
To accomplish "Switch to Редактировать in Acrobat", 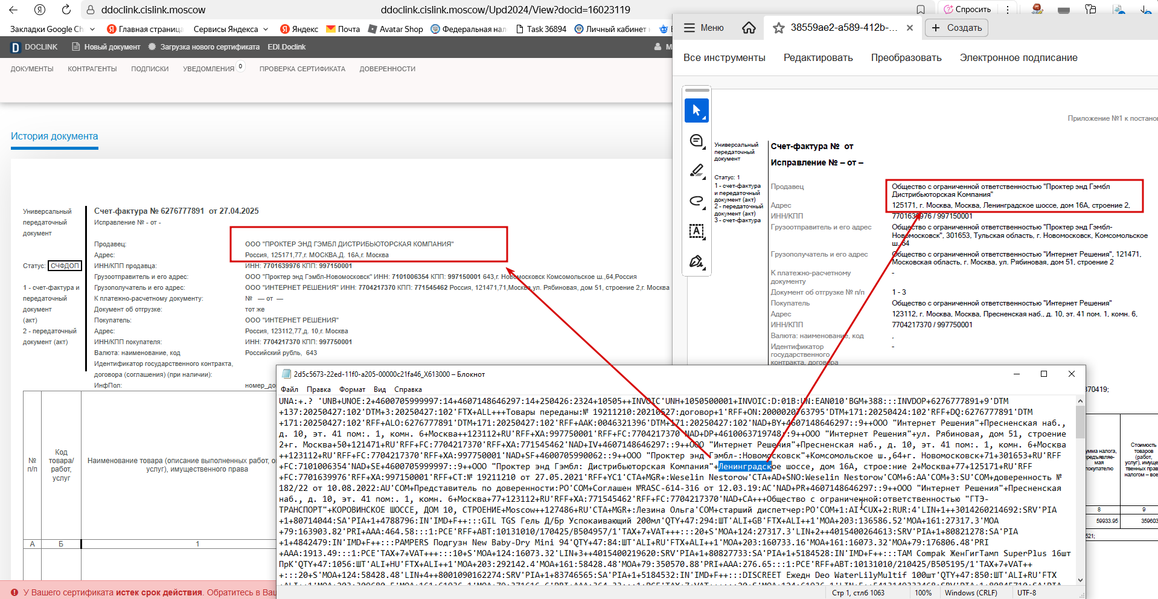I will 818,58.
